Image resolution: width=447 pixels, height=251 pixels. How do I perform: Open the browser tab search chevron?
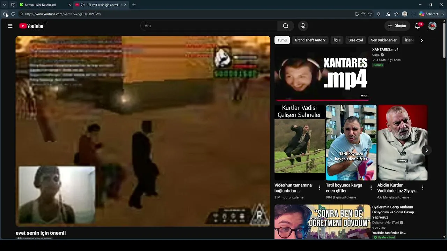point(5,5)
